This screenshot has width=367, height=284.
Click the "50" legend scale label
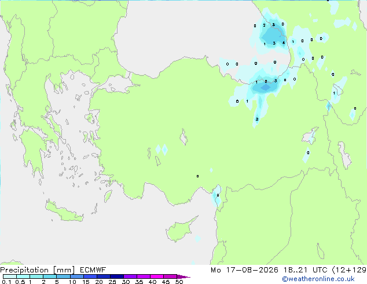click(x=179, y=282)
